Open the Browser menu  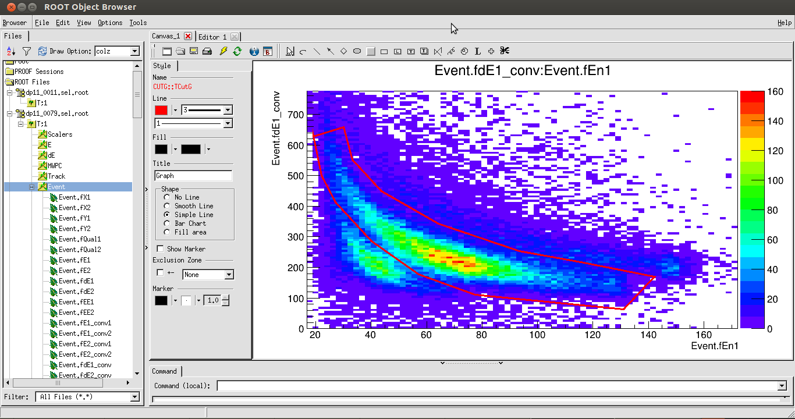tap(15, 23)
